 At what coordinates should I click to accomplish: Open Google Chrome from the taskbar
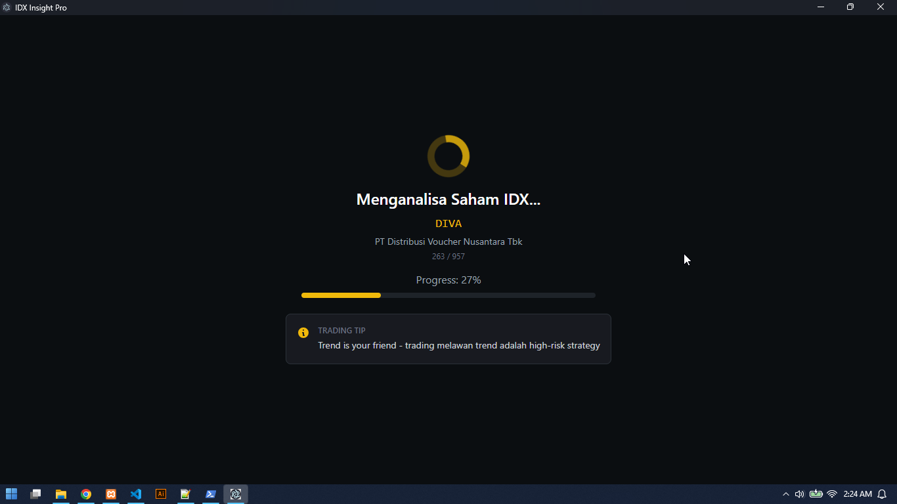[x=86, y=494]
